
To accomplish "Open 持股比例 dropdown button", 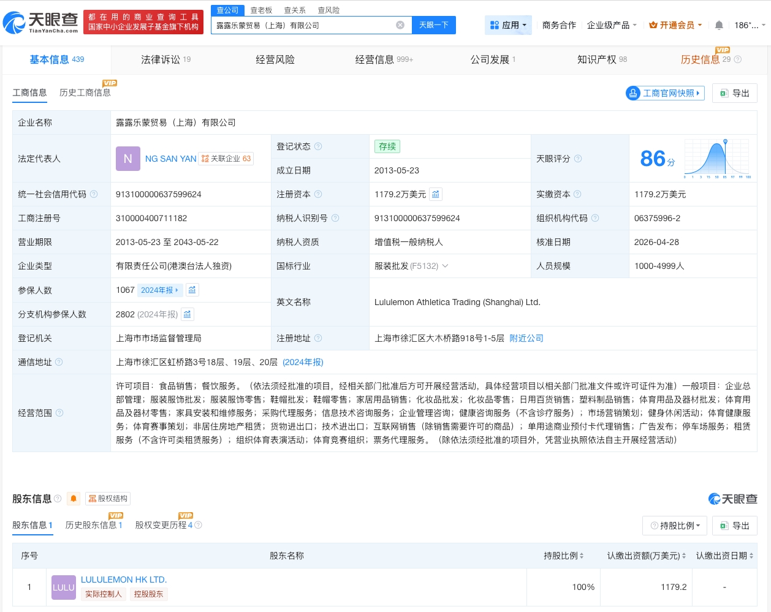I will (675, 526).
